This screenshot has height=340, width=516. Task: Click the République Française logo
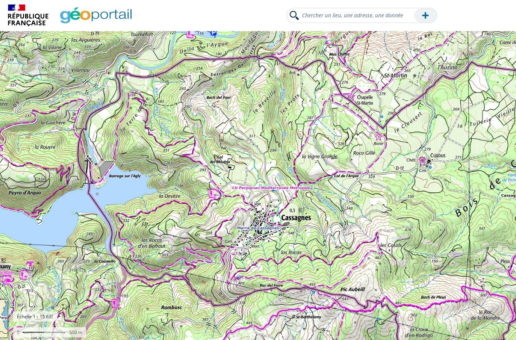[x=28, y=15]
